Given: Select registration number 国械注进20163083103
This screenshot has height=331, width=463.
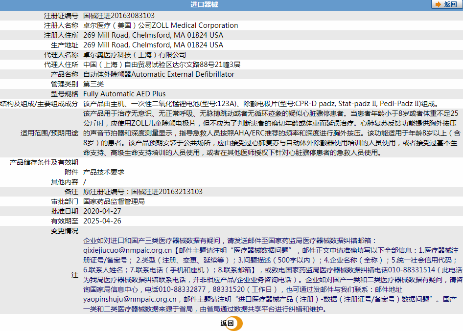Looking at the screenshot, I should click(119, 16).
